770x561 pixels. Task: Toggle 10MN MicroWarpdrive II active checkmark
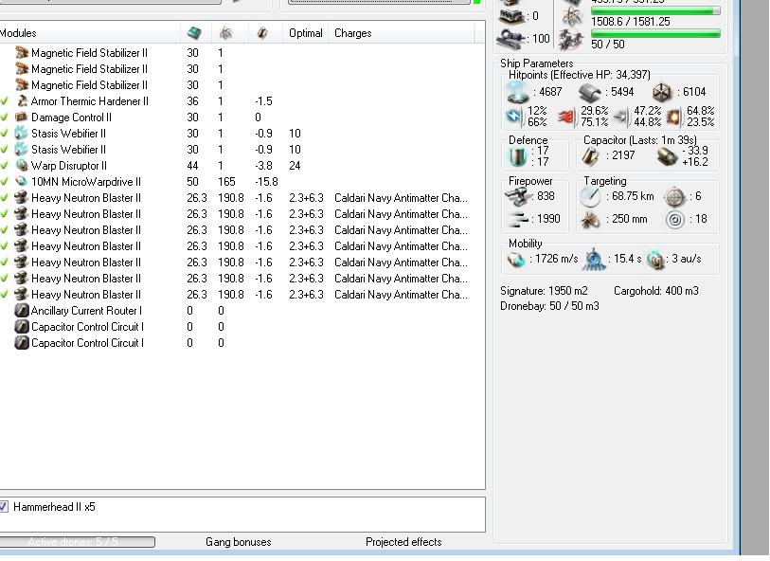[5, 182]
